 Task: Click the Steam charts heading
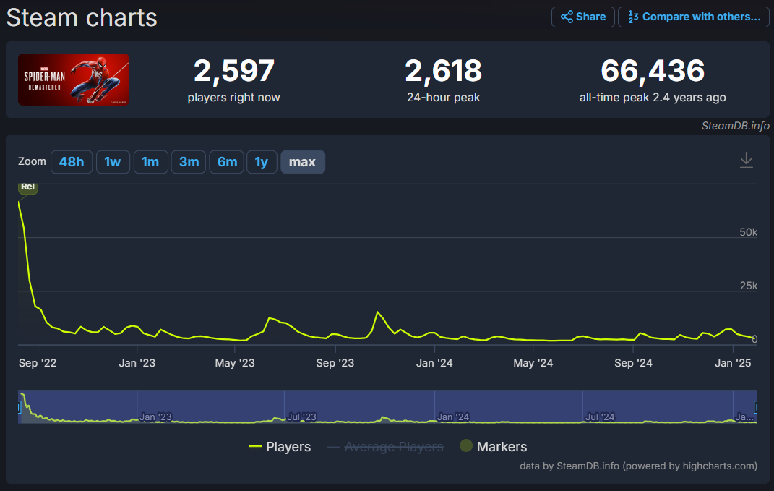click(82, 18)
